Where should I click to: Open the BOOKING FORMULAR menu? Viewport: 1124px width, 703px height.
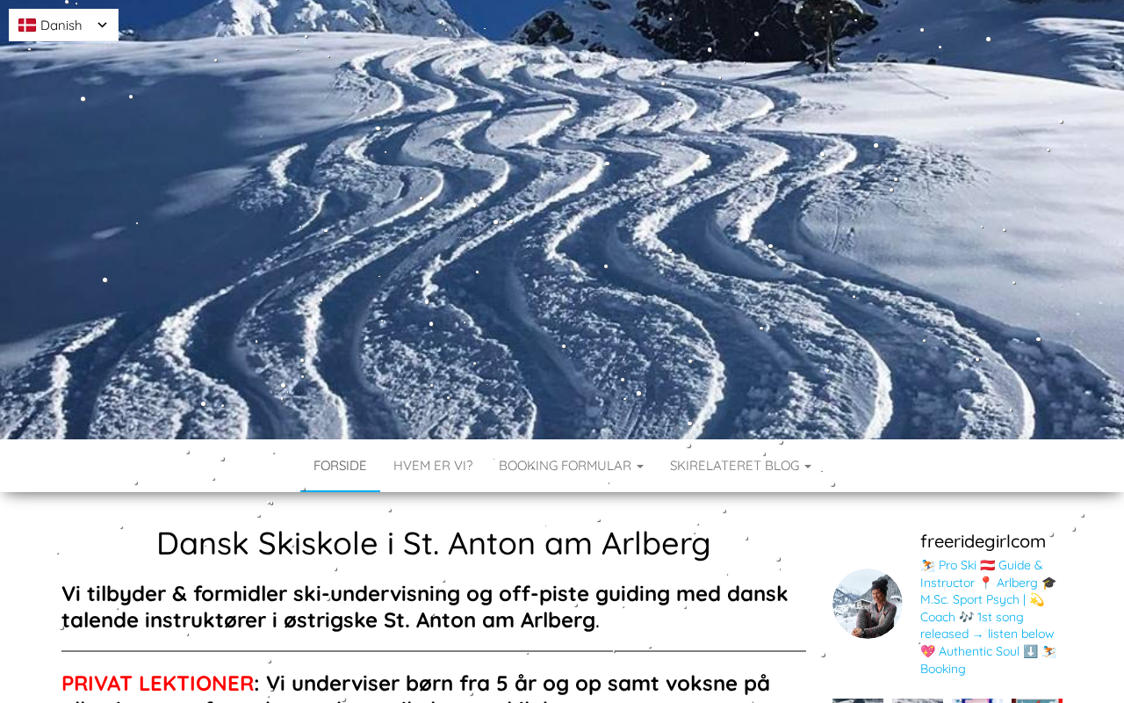pyautogui.click(x=571, y=466)
